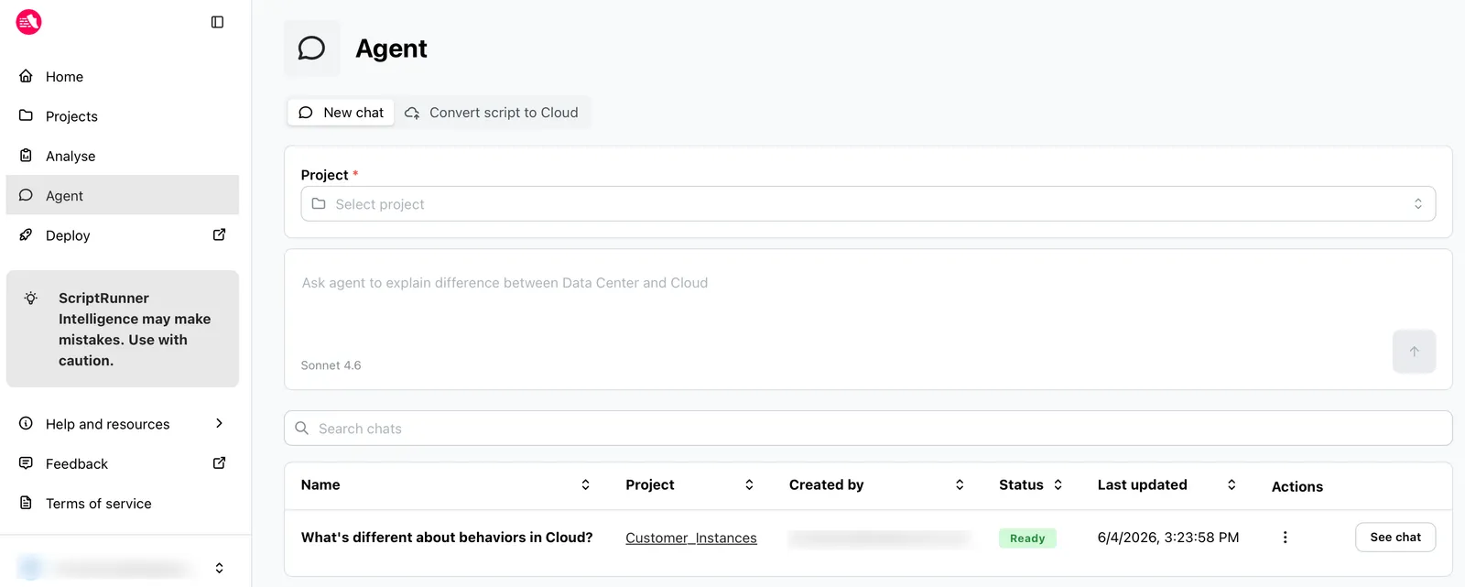Select Agent in the sidebar
1465x587 pixels.
[x=123, y=195]
